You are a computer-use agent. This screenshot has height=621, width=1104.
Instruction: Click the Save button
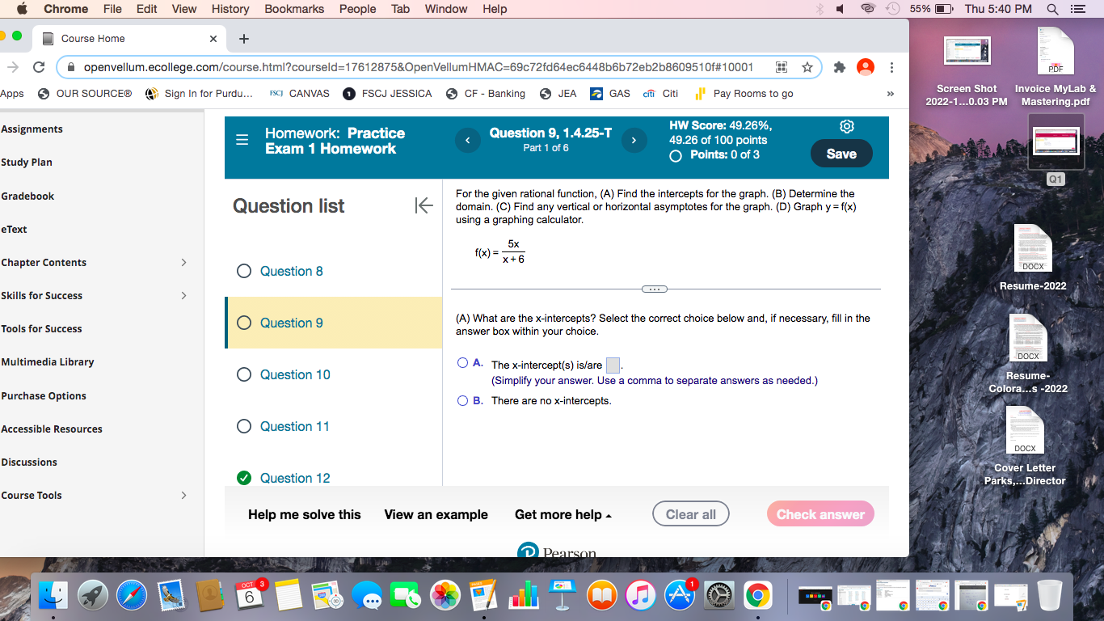[841, 154]
